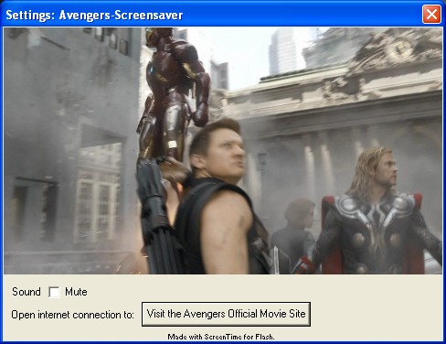Image resolution: width=446 pixels, height=344 pixels.
Task: Enable the Mute sound checkbox
Action: pos(54,292)
